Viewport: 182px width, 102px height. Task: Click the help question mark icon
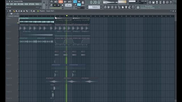tap(171, 2)
